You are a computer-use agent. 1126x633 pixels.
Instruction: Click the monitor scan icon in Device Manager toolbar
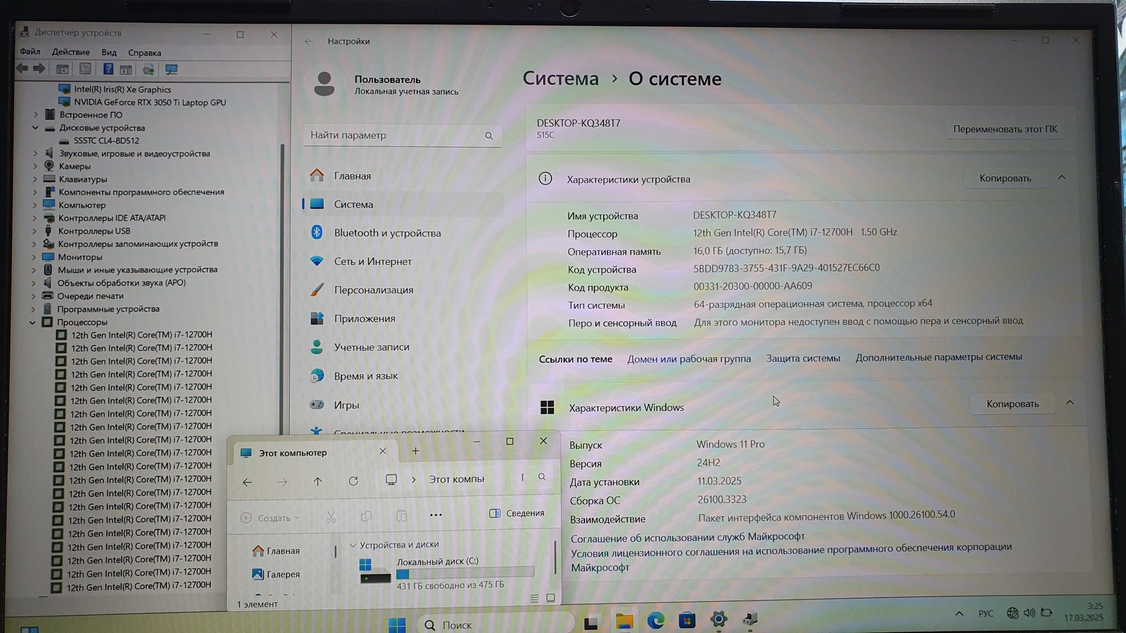pos(171,70)
